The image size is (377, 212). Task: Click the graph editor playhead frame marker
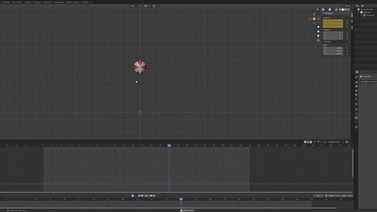pos(169,145)
